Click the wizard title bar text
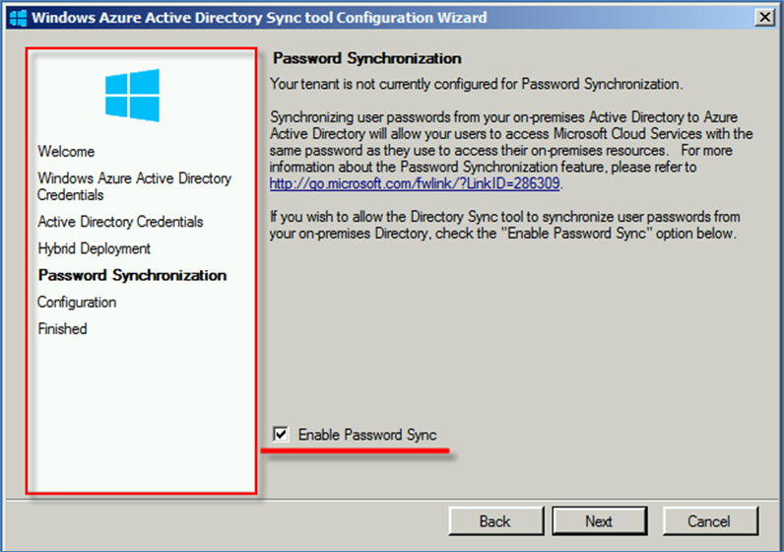784x552 pixels. 259,18
